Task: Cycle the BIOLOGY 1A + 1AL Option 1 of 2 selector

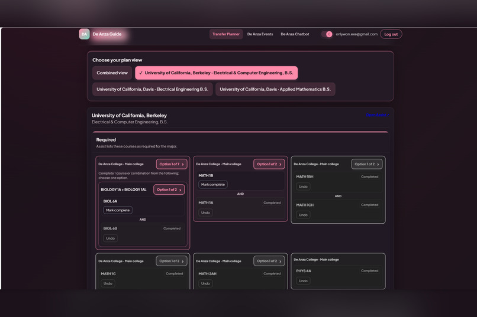Action: 169,189
